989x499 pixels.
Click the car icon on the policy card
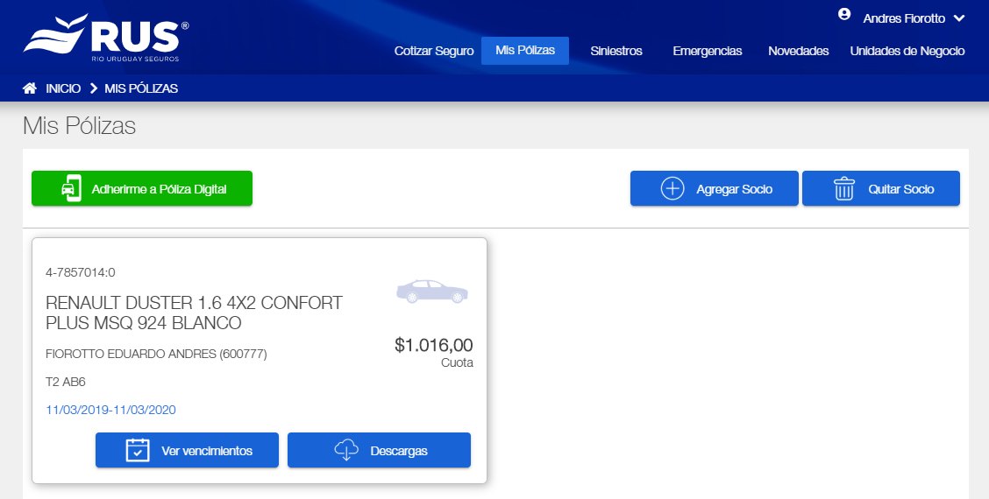click(x=431, y=292)
